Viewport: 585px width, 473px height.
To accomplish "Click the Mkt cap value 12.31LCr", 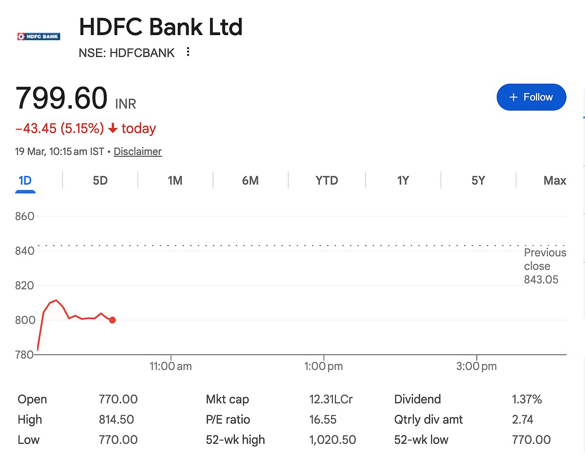I will tap(331, 399).
